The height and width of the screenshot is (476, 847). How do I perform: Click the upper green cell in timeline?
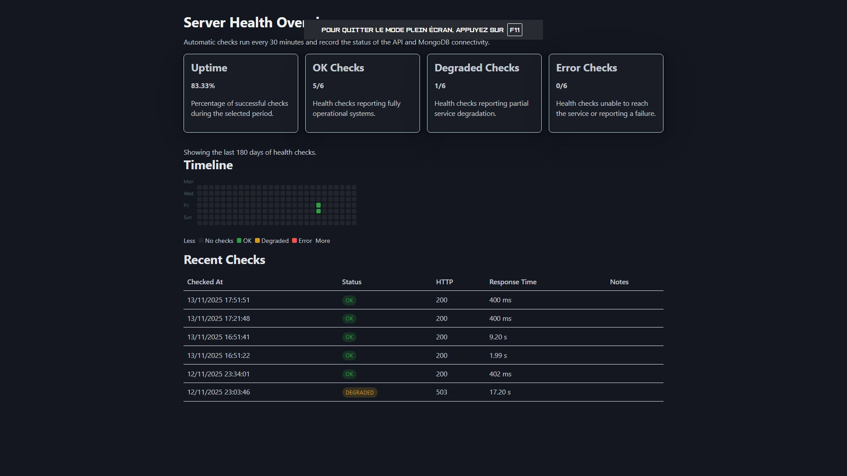319,205
